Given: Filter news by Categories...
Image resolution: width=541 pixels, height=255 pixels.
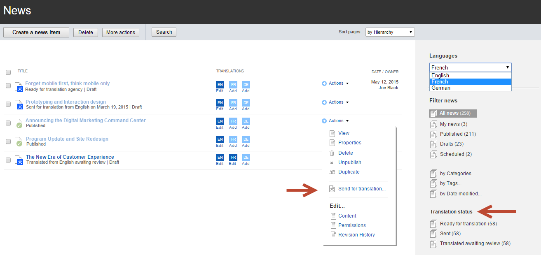Looking at the screenshot, I should point(457,174).
